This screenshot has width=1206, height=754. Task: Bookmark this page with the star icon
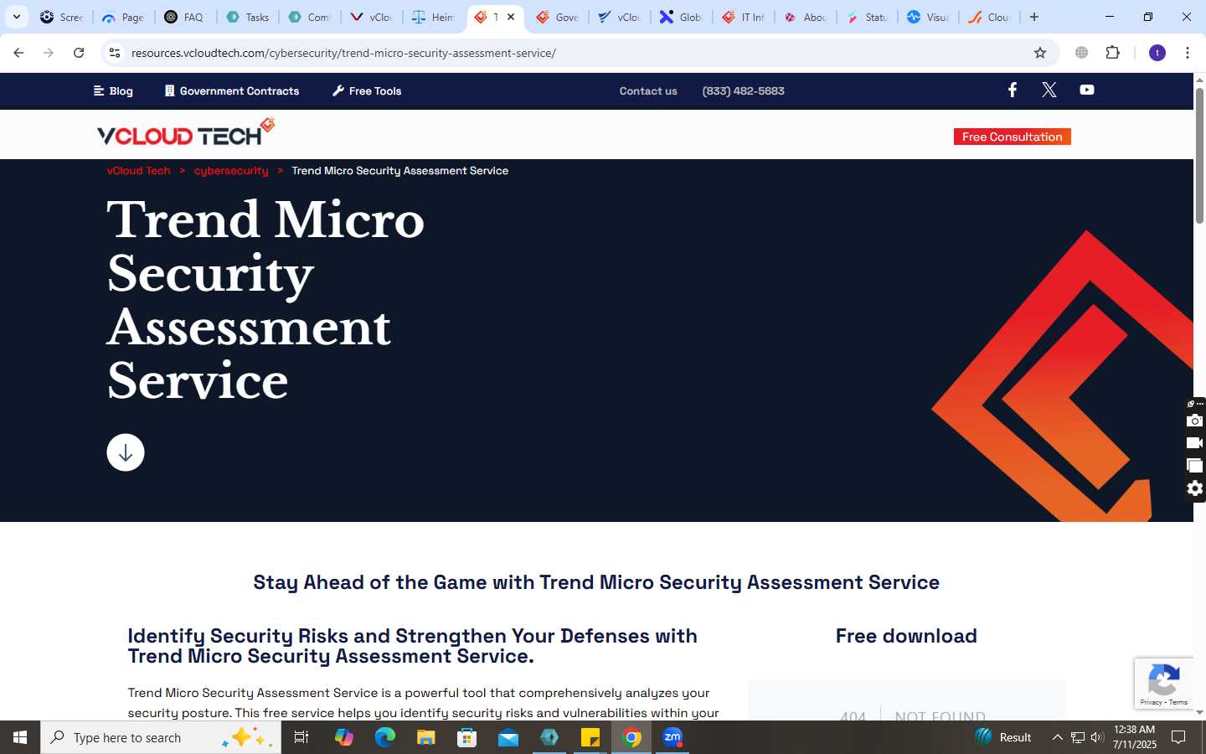tap(1040, 53)
